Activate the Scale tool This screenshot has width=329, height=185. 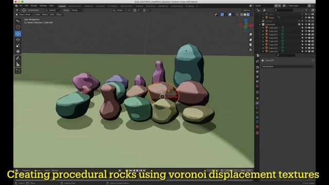pyautogui.click(x=18, y=46)
